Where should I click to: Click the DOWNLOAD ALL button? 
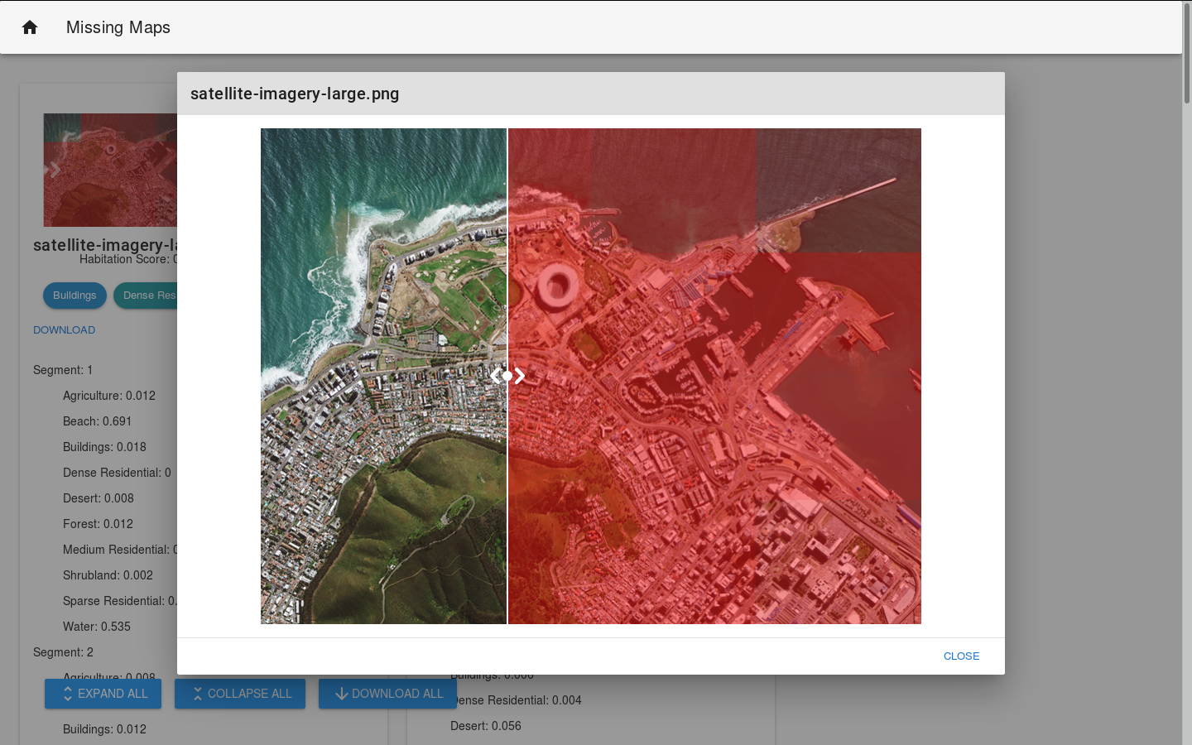click(387, 694)
